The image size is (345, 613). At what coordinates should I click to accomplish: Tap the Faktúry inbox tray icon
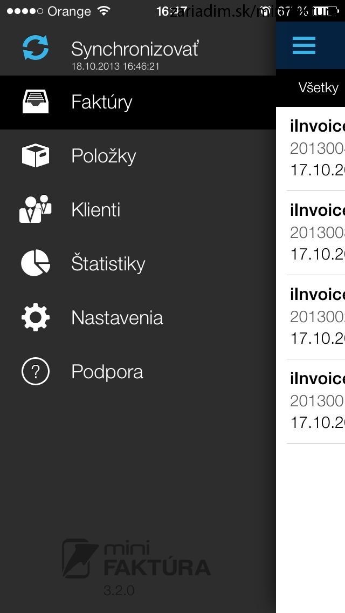point(36,101)
